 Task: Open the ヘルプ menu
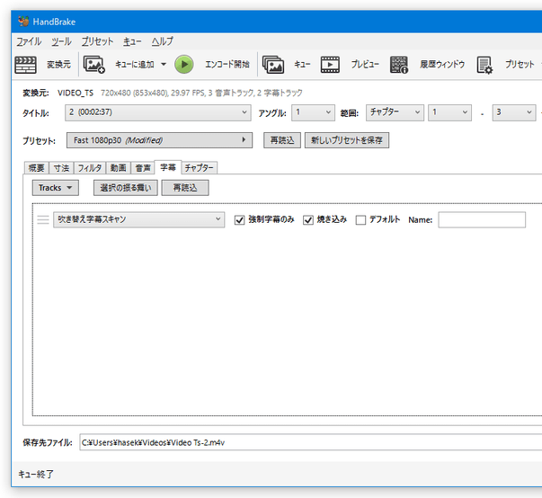pos(162,42)
